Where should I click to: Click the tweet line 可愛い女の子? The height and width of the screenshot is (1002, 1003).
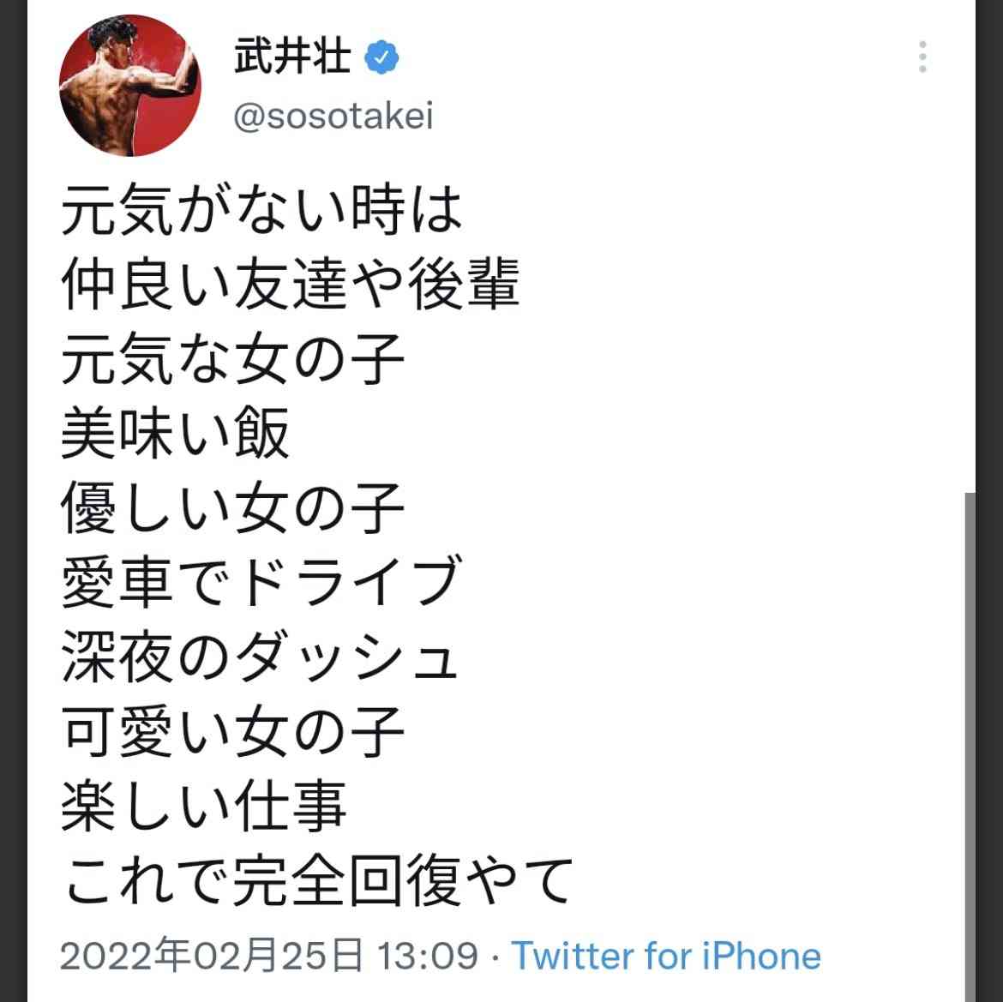coord(233,731)
